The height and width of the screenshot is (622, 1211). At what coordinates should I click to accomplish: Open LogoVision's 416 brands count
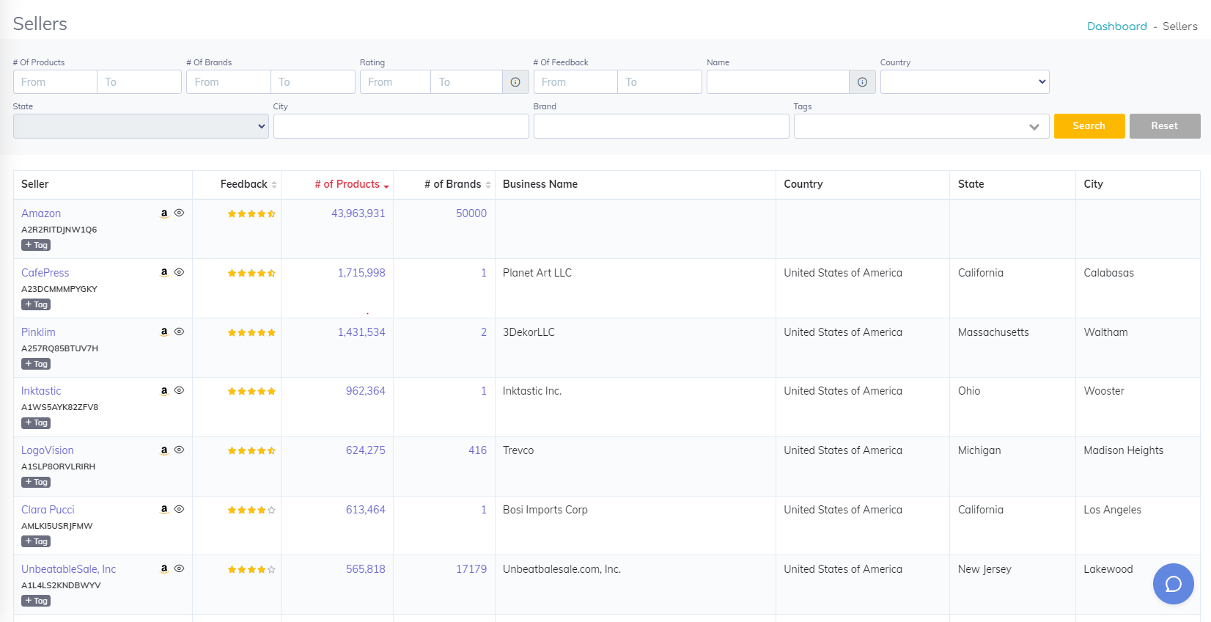click(478, 450)
